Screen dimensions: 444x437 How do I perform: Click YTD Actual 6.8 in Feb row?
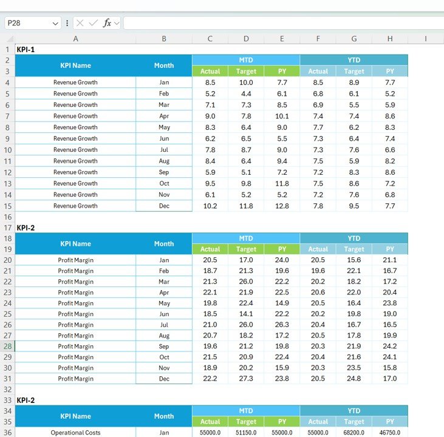[318, 93]
